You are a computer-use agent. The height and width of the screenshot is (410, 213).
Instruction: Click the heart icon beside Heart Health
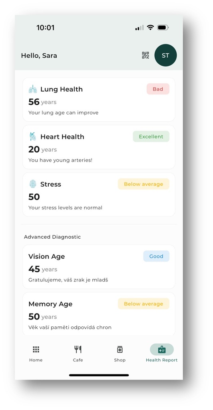(33, 137)
